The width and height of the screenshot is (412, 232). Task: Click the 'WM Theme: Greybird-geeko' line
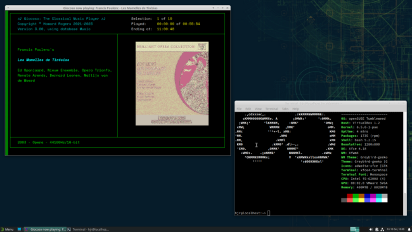coord(364,157)
